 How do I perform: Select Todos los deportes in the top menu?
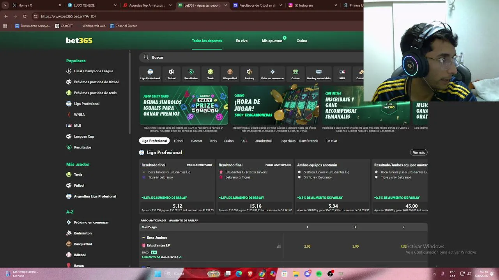(207, 40)
